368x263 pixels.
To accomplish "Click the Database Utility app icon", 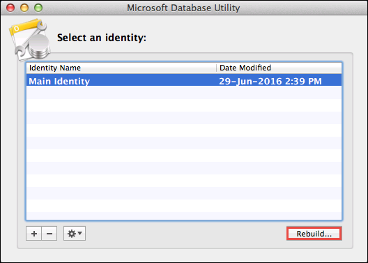I will tap(30, 40).
